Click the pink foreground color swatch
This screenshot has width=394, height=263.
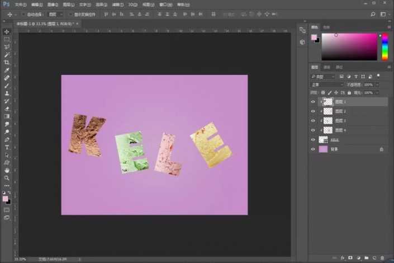tap(5, 199)
